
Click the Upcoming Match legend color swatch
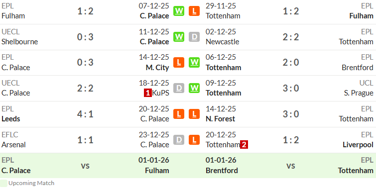point(3,183)
